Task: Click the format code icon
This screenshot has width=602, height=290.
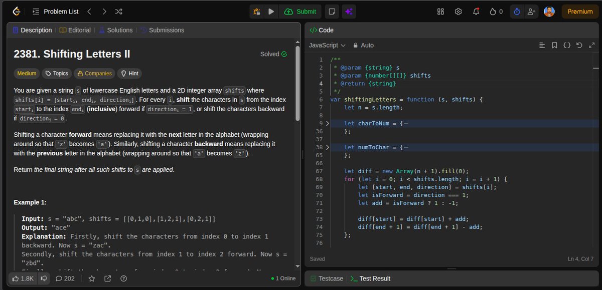Action: (x=542, y=45)
